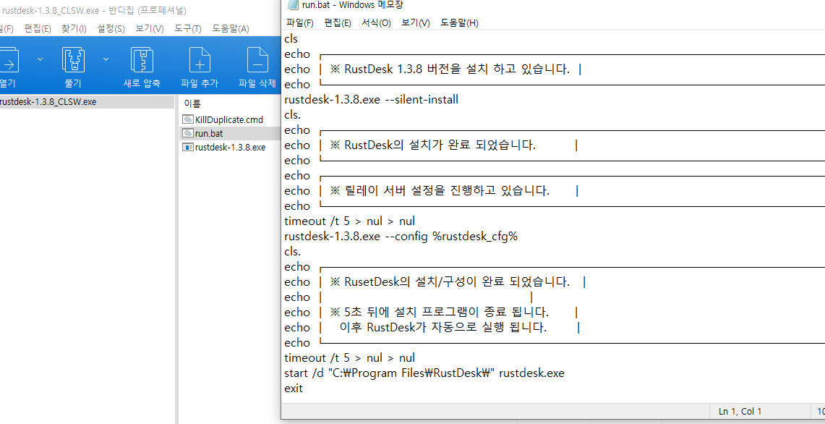This screenshot has height=424, width=825.
Task: Click the New Archive (새로 압축) toolbar icon
Action: click(142, 60)
